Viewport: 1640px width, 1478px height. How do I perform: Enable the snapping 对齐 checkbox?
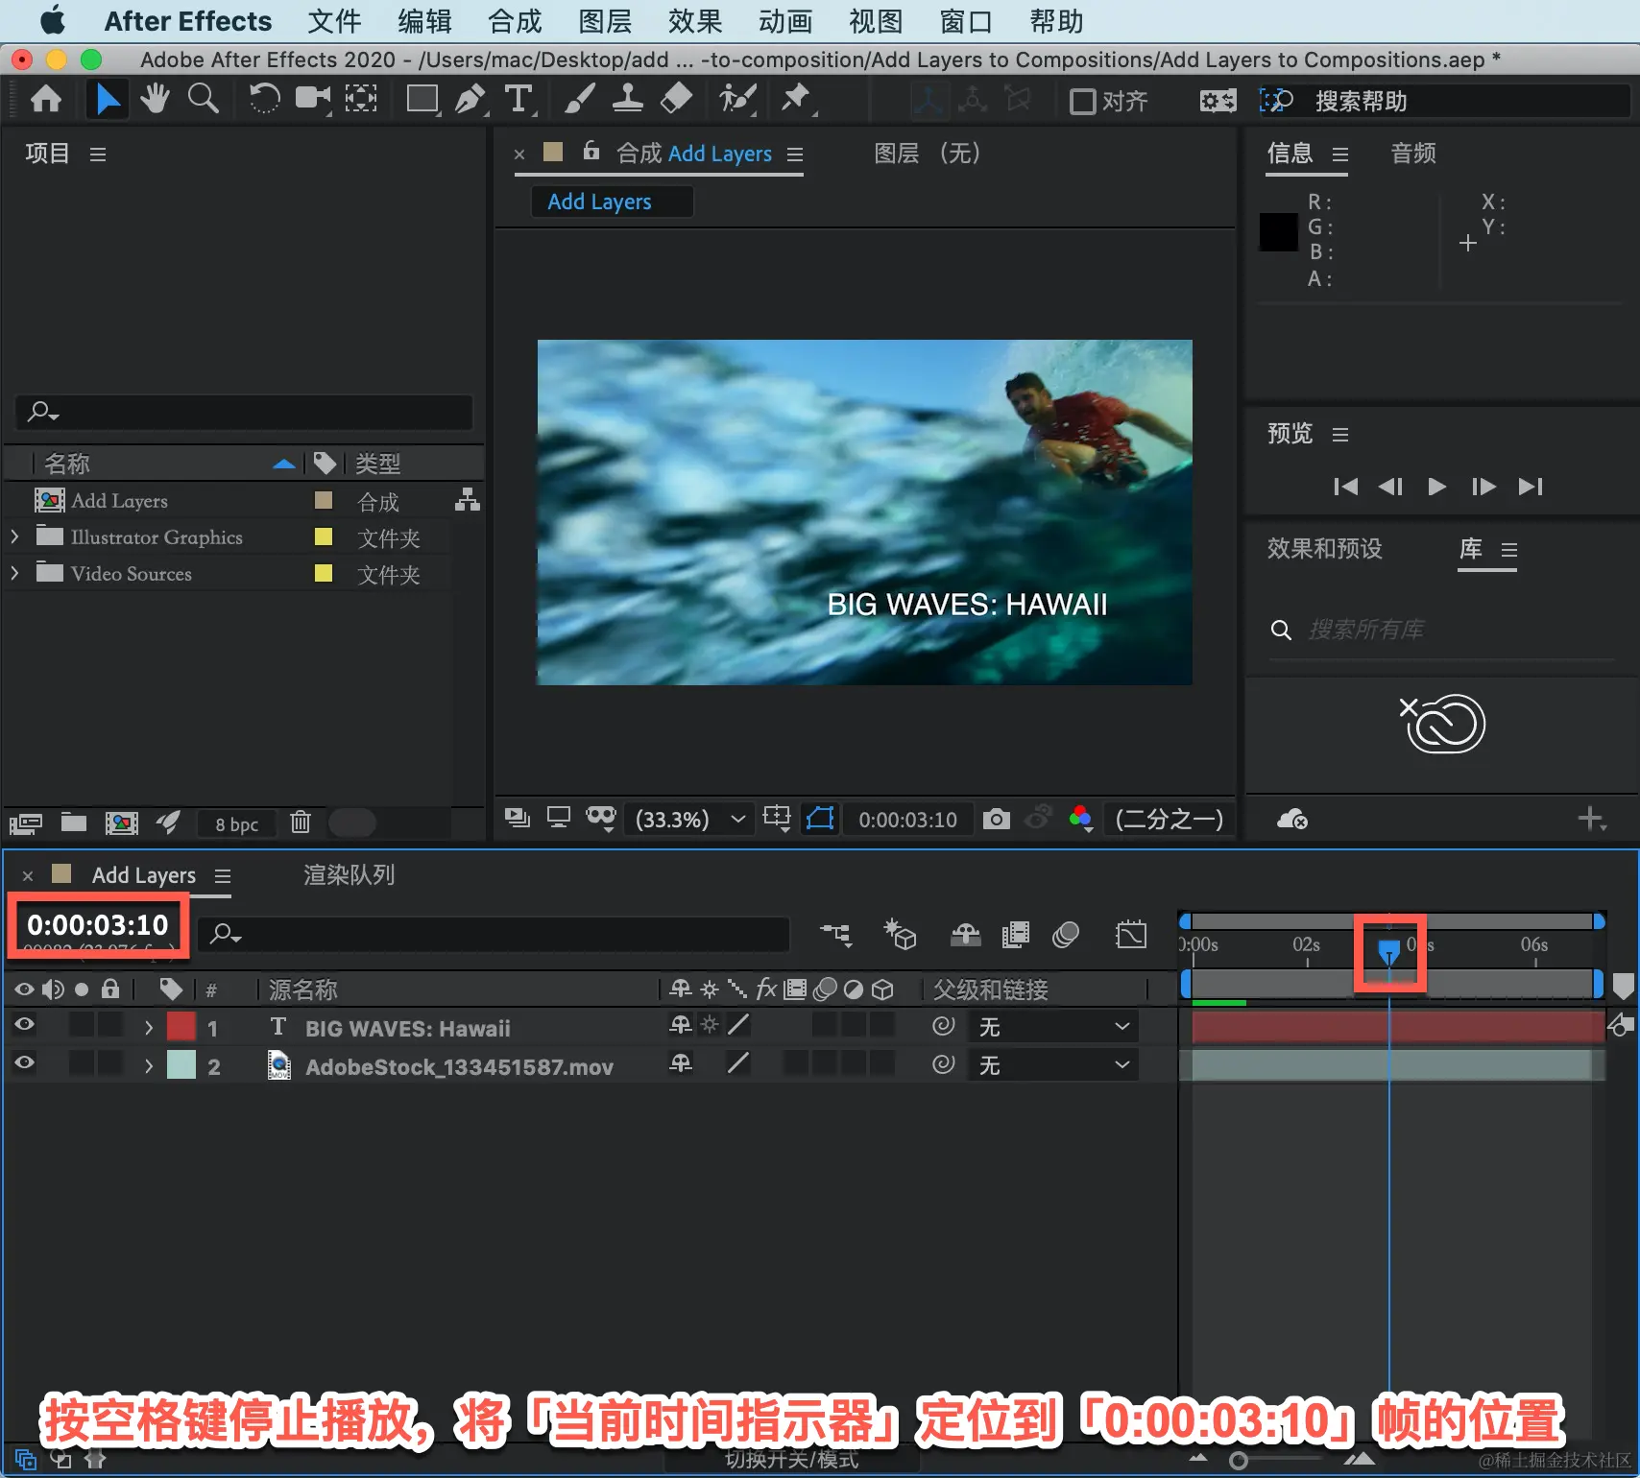coord(1083,101)
